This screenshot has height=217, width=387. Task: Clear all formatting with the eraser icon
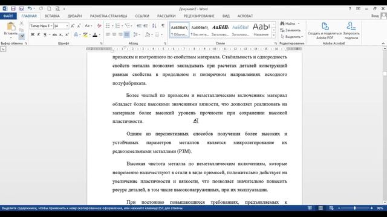(99, 26)
